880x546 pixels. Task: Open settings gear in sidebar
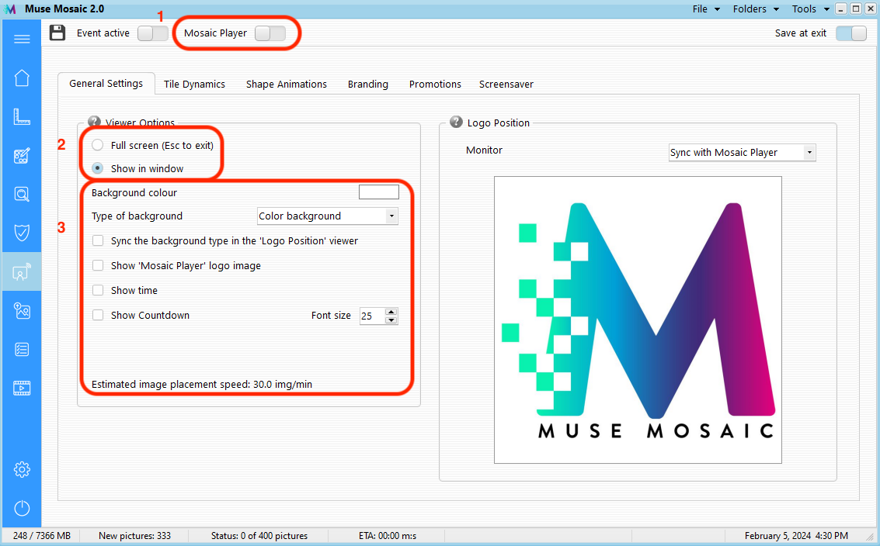point(22,469)
